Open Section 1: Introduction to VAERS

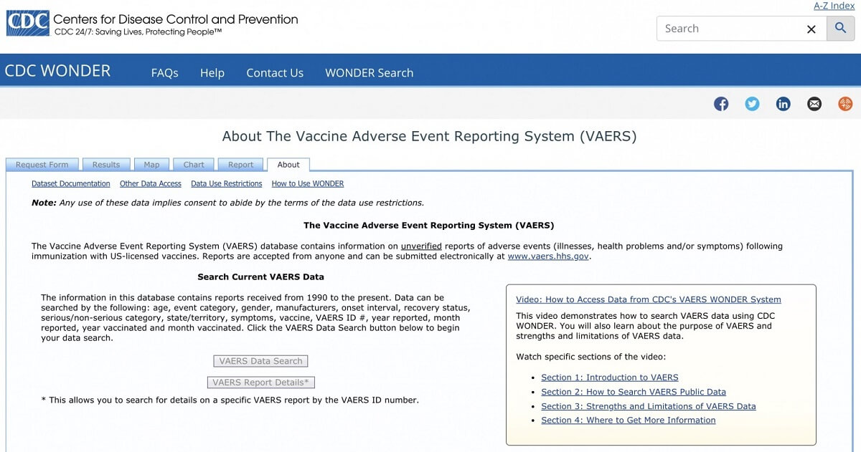[x=610, y=378]
